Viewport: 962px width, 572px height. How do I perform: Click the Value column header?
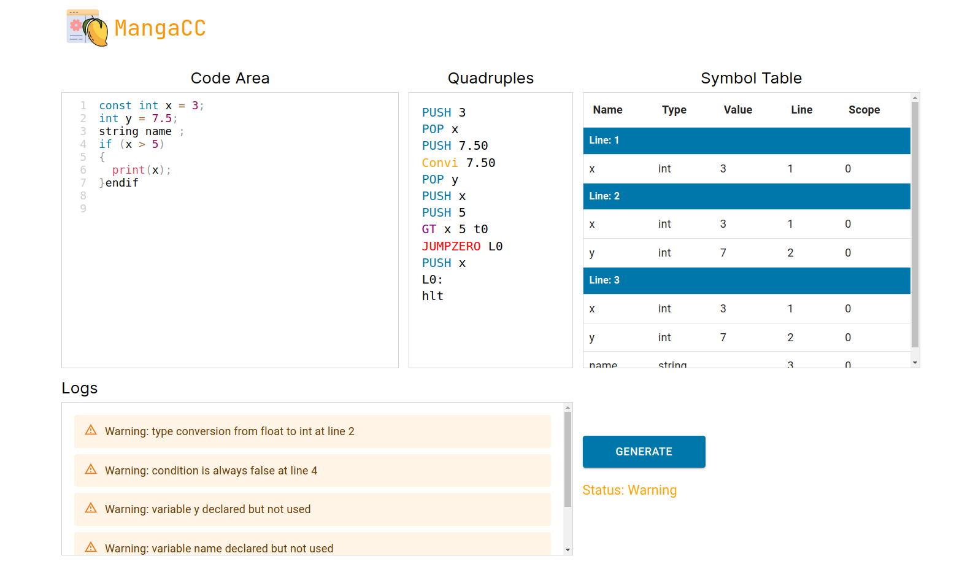737,110
